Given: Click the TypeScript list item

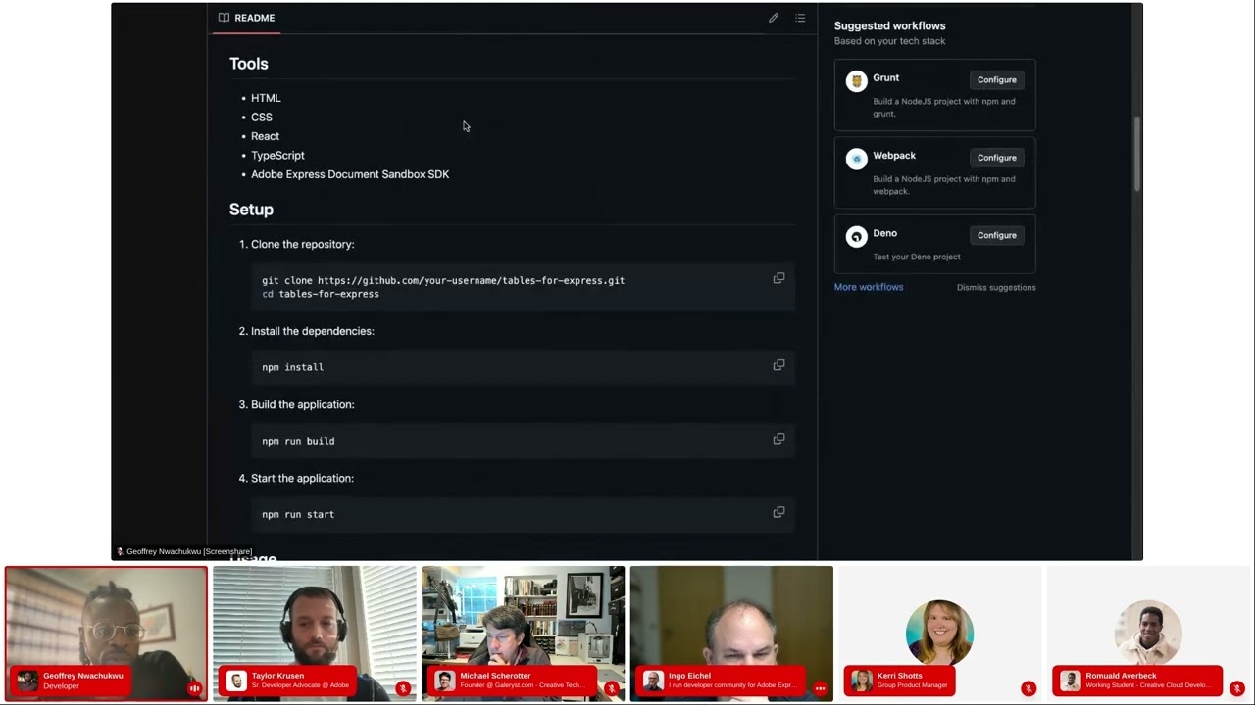Looking at the screenshot, I should coord(277,156).
